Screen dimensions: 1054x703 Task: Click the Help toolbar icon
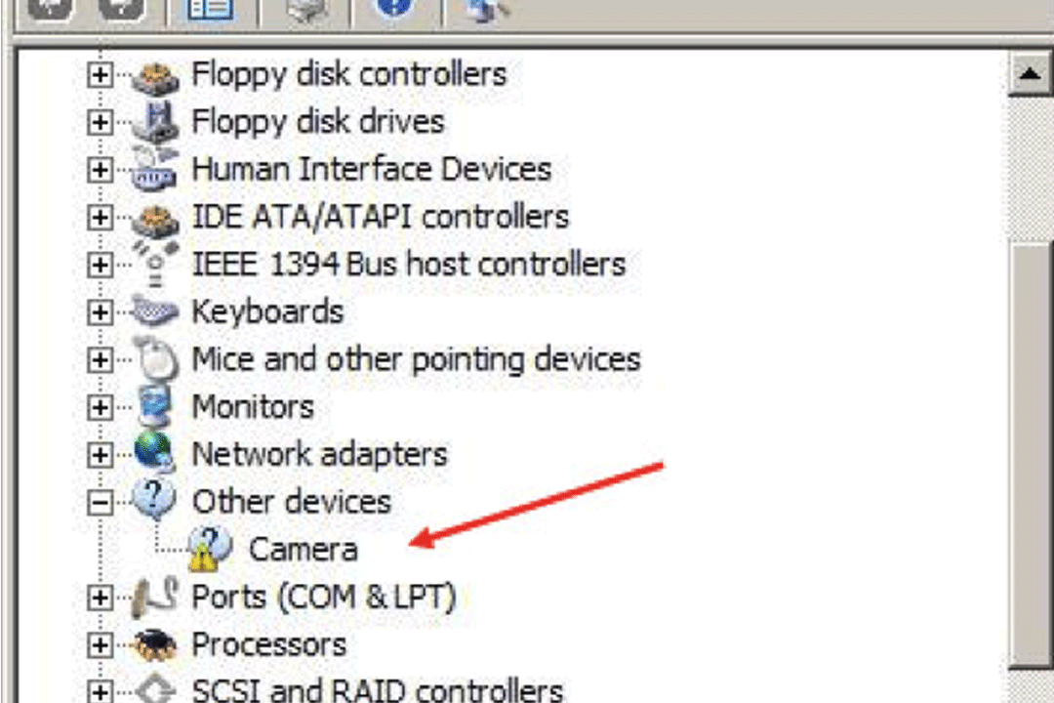(x=394, y=8)
